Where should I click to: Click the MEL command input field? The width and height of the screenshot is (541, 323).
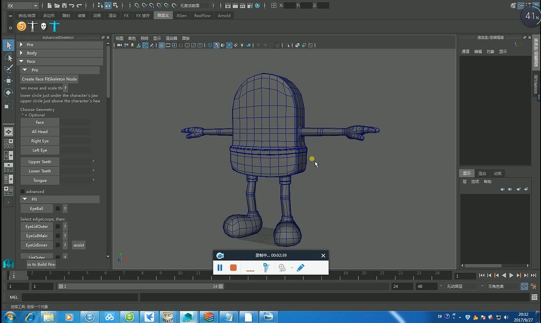pos(79,297)
